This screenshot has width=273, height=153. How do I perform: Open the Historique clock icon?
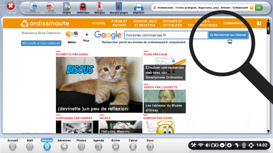pos(83,8)
